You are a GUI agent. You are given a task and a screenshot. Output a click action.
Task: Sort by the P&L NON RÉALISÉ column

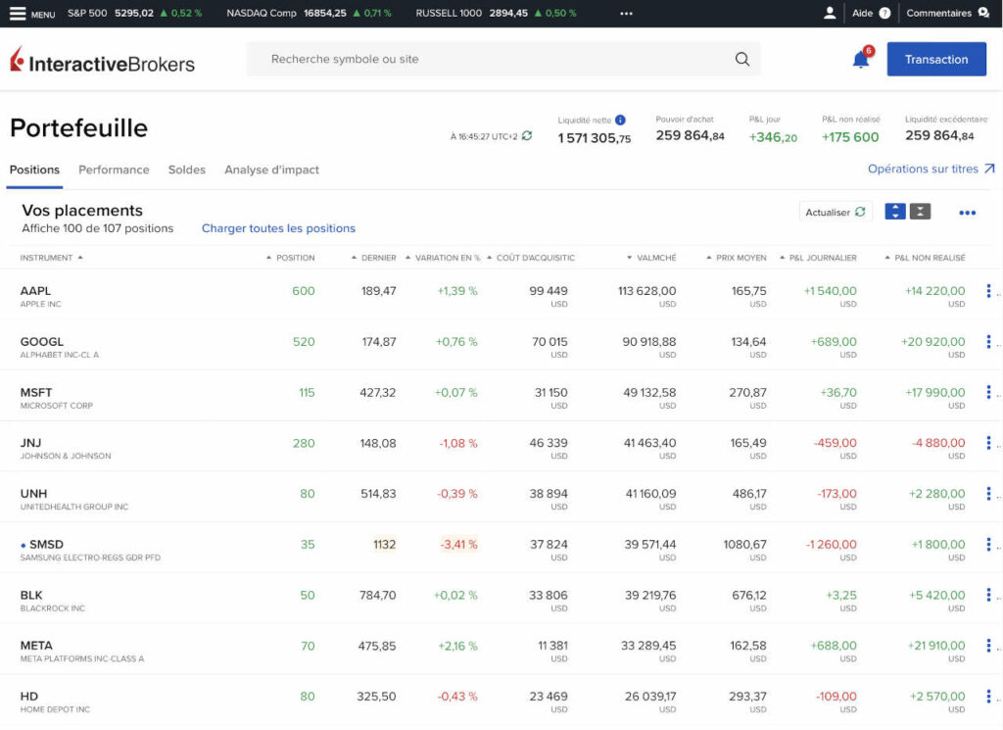coord(925,258)
